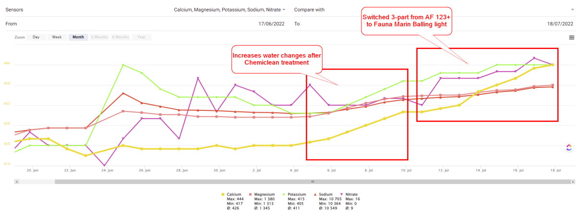Select the 3 Months zoom range
576x218 pixels.
(99, 37)
